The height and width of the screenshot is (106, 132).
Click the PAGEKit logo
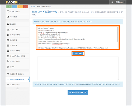click(x=13, y=2)
